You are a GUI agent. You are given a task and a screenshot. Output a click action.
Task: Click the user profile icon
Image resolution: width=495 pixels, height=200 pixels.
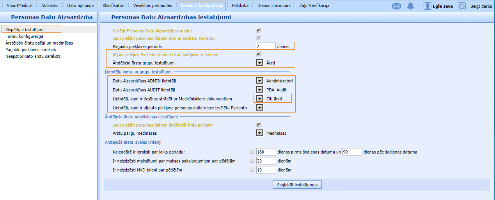click(428, 6)
